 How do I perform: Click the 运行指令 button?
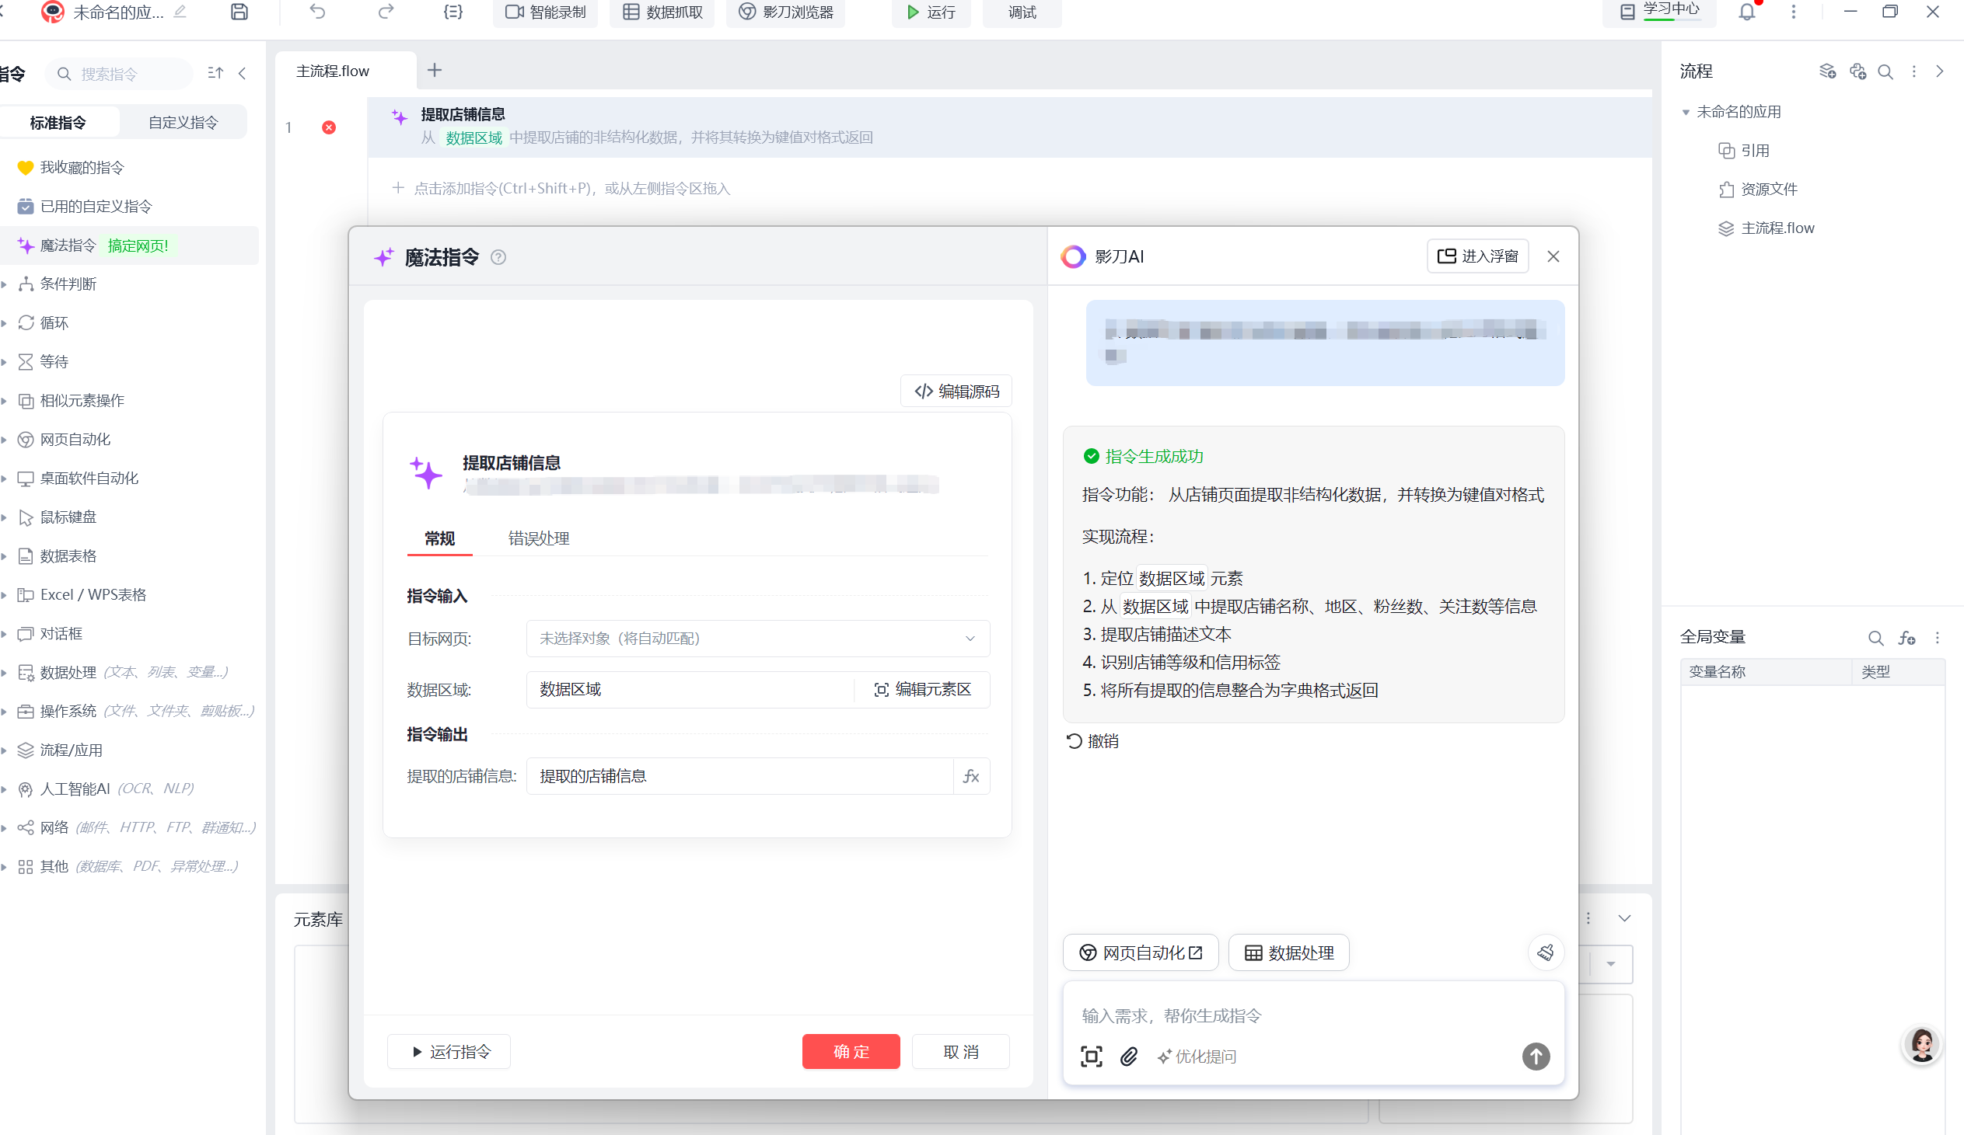point(449,1052)
